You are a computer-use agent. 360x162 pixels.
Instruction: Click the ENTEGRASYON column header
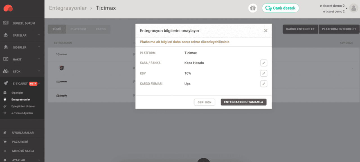(63, 43)
